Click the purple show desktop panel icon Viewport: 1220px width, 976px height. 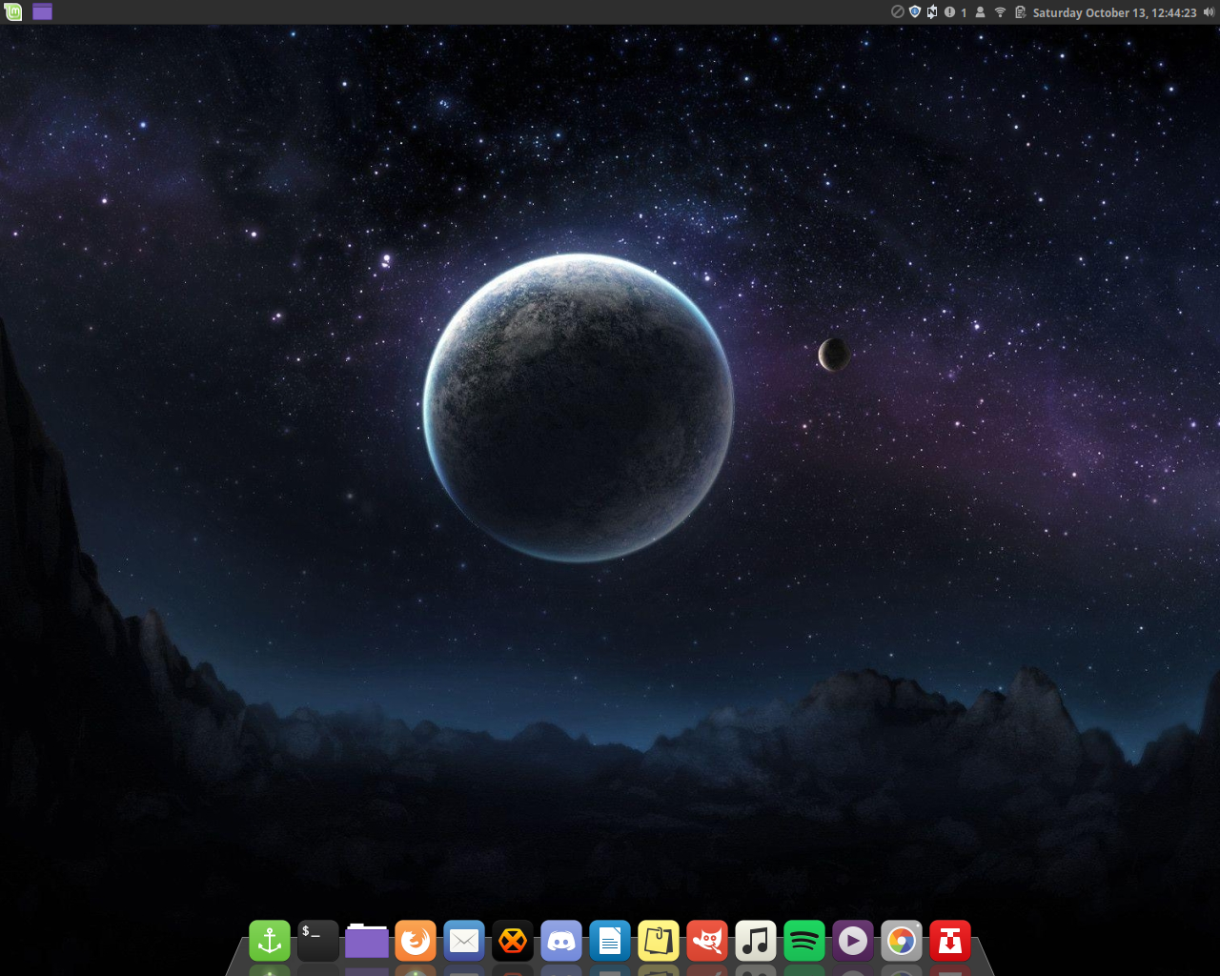(42, 11)
